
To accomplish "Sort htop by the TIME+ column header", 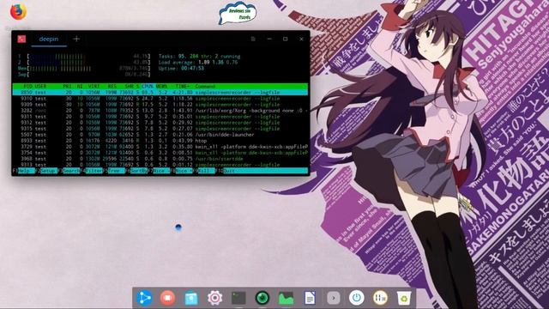I will point(182,86).
